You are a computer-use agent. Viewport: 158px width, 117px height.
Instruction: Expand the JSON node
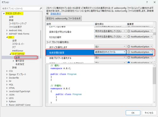point(7,95)
